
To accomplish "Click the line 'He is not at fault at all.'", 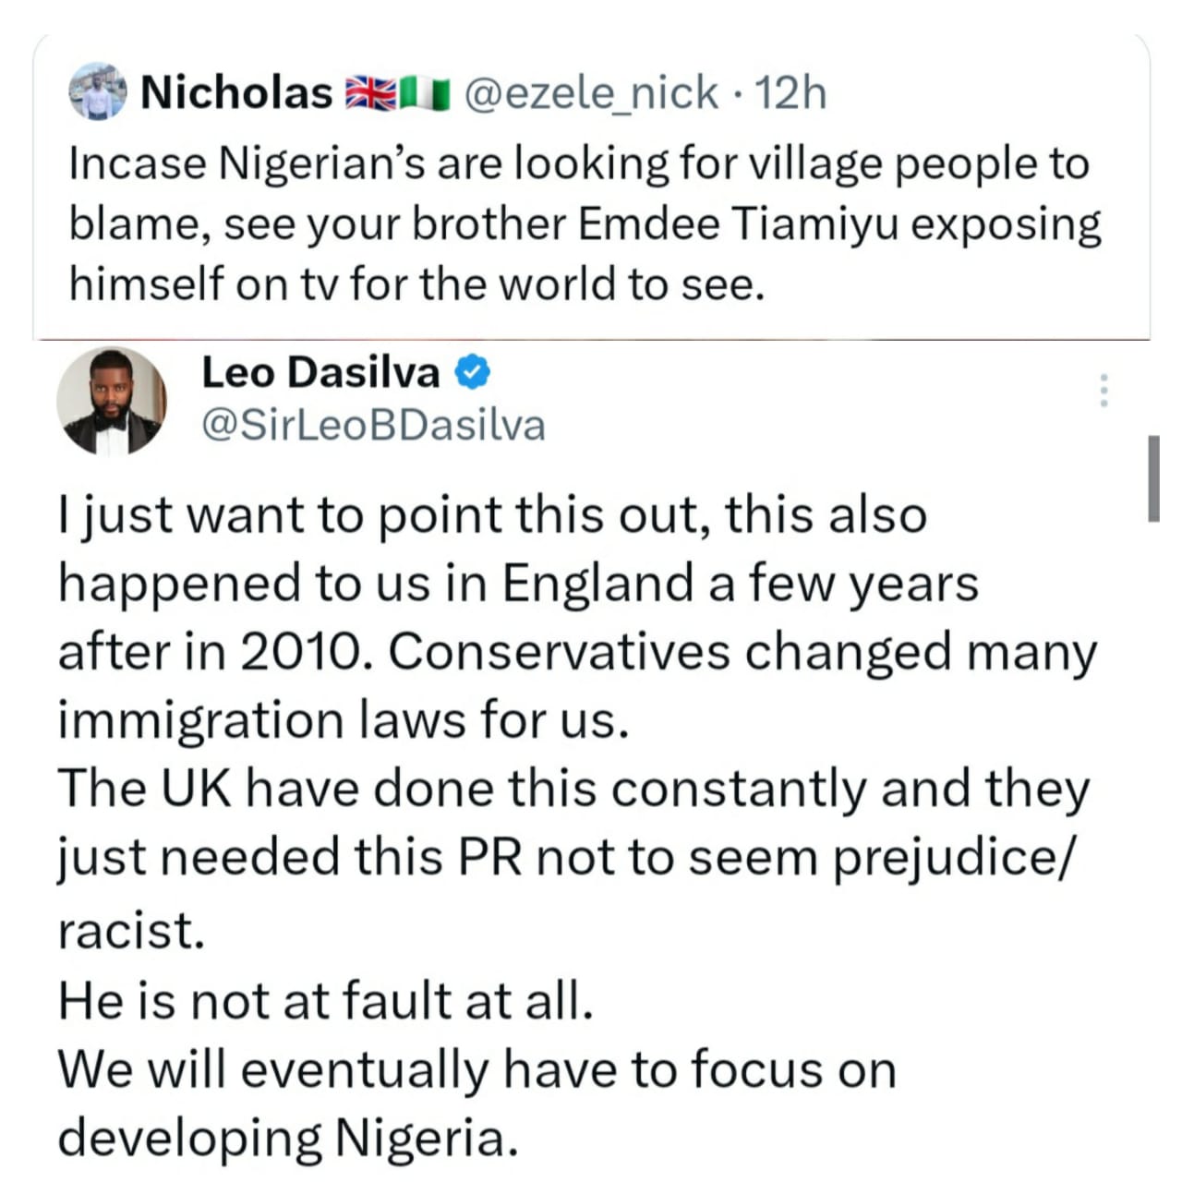I will pyautogui.click(x=325, y=999).
